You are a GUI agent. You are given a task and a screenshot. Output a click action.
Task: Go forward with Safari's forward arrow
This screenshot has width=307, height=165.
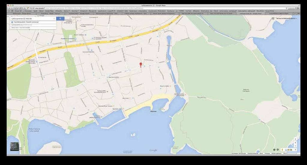[x=12, y=8]
